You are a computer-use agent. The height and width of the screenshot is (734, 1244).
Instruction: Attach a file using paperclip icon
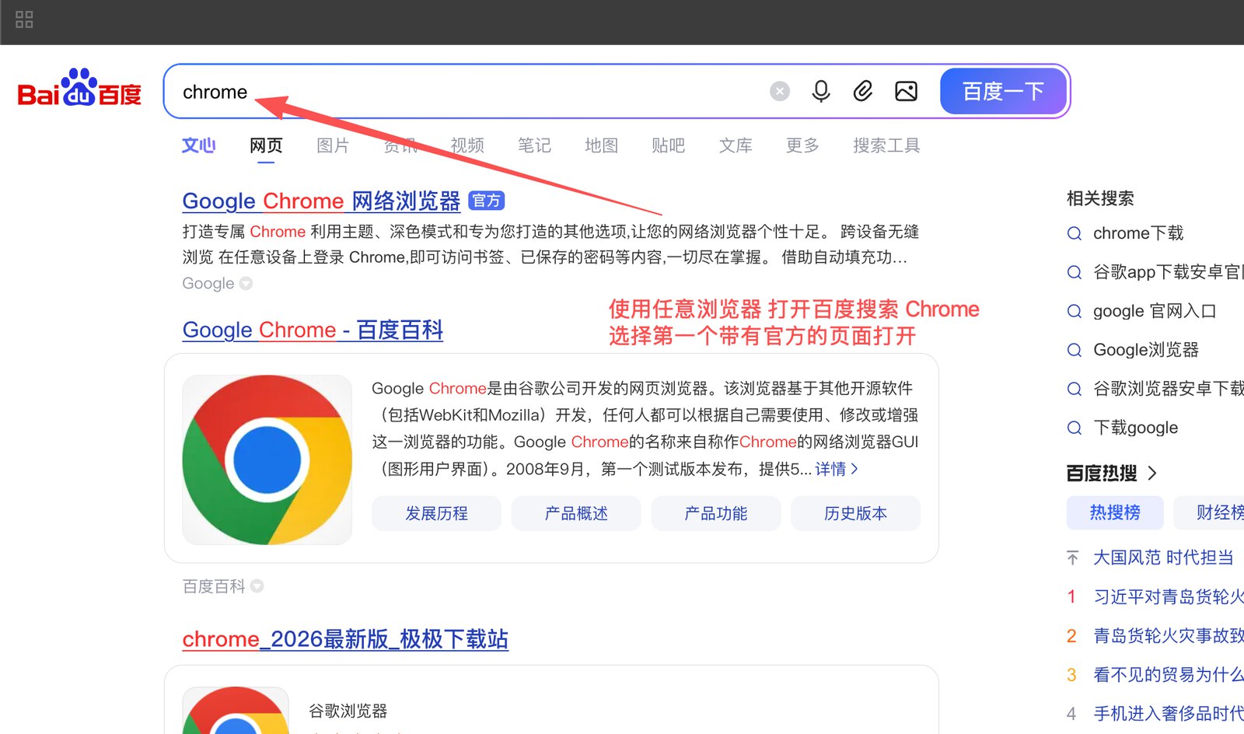(863, 92)
